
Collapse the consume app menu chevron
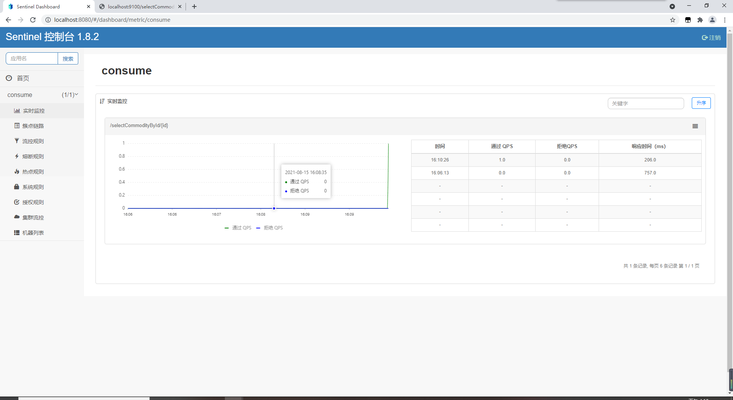point(76,94)
